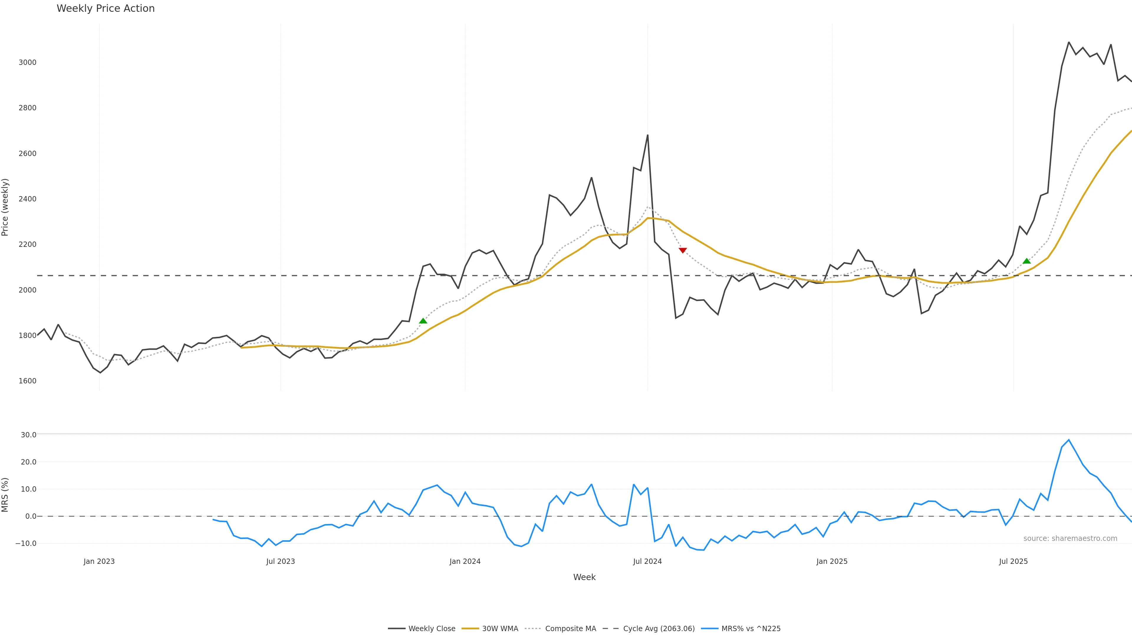Hide MRS% vs ^N225 via legend label

pyautogui.click(x=751, y=629)
